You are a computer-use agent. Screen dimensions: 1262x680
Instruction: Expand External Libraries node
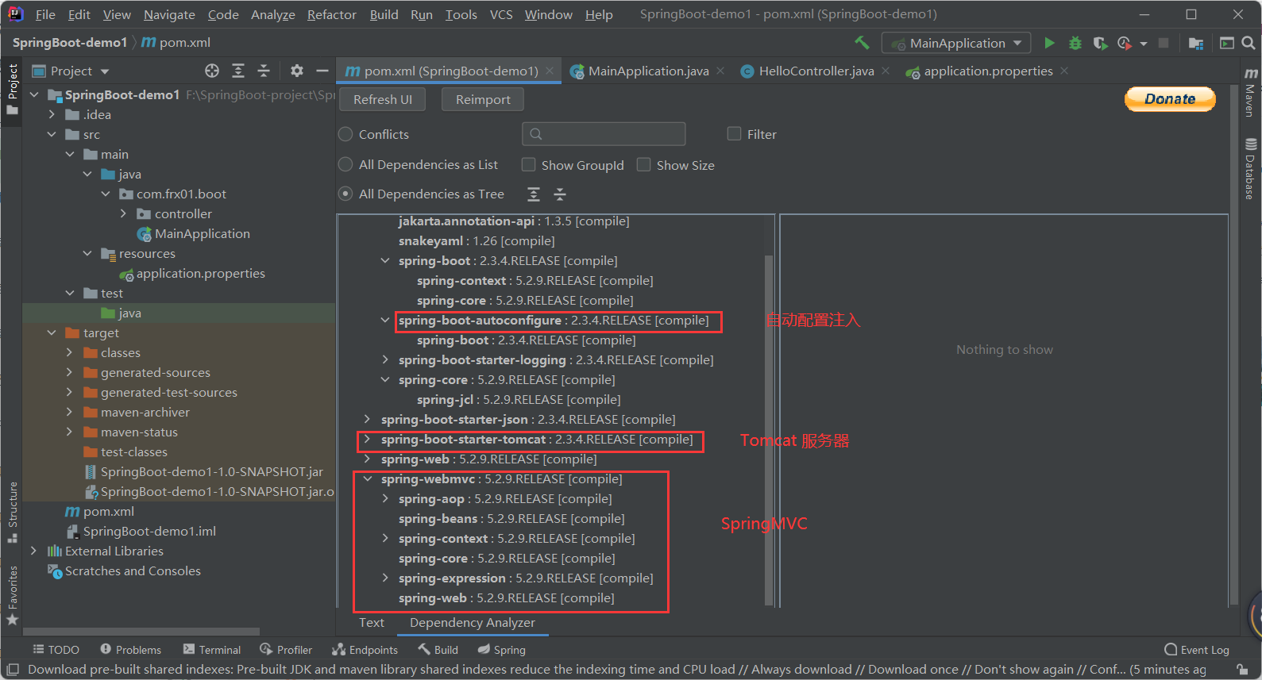coord(33,551)
